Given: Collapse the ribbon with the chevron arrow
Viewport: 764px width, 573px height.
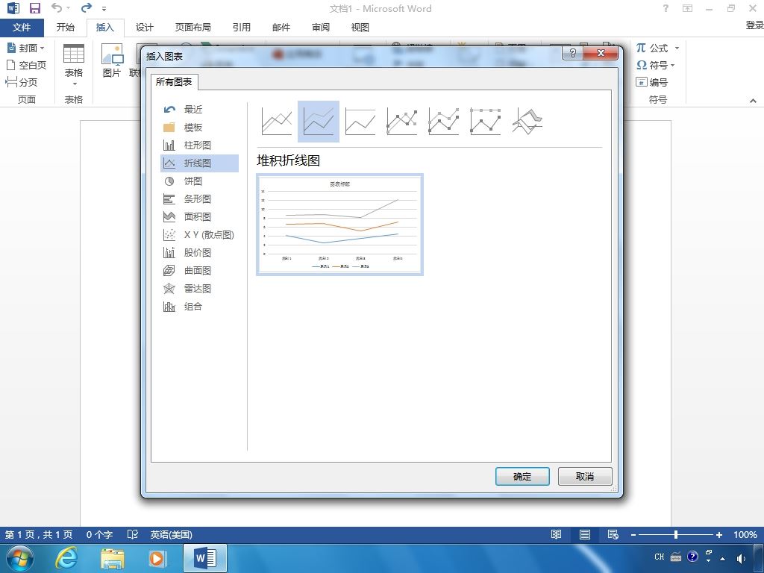Looking at the screenshot, I should (x=754, y=101).
